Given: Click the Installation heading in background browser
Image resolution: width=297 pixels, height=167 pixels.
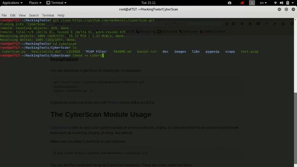Looking at the screenshot, I should coord(64,59).
